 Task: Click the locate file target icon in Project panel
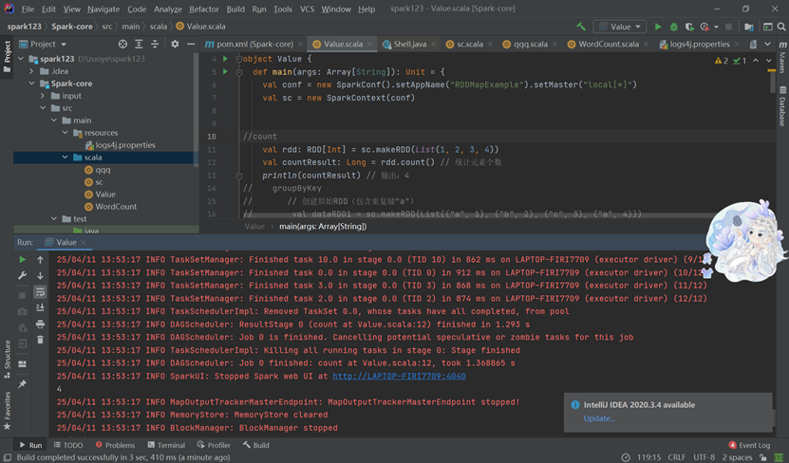(x=122, y=45)
